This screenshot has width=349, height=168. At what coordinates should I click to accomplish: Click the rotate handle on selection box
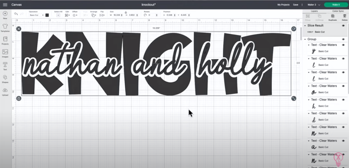294,29
